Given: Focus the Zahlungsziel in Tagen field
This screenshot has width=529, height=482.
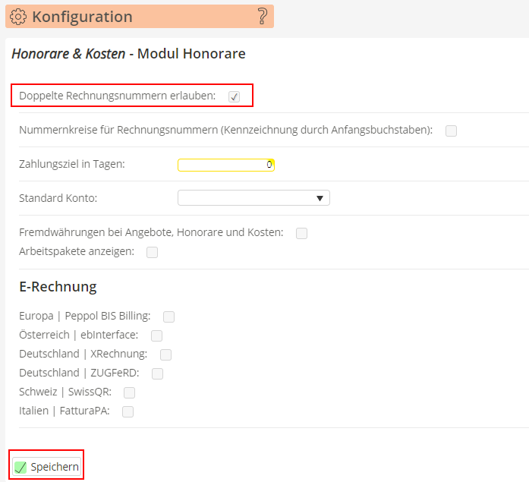Looking at the screenshot, I should pos(225,165).
